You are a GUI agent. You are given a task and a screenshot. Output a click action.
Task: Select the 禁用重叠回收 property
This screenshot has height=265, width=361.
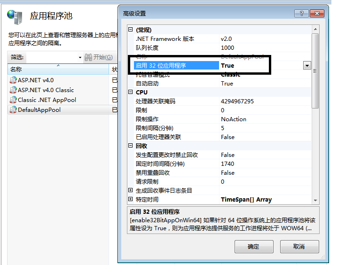tap(153, 173)
